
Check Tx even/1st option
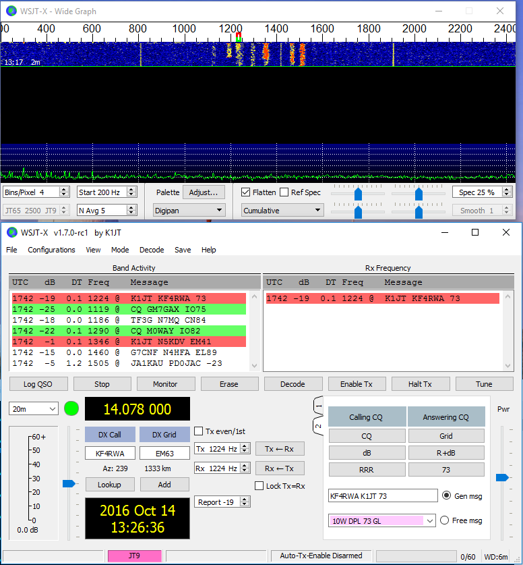(199, 431)
